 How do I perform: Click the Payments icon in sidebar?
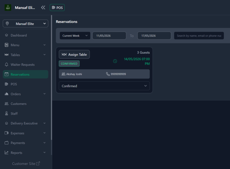point(6,143)
